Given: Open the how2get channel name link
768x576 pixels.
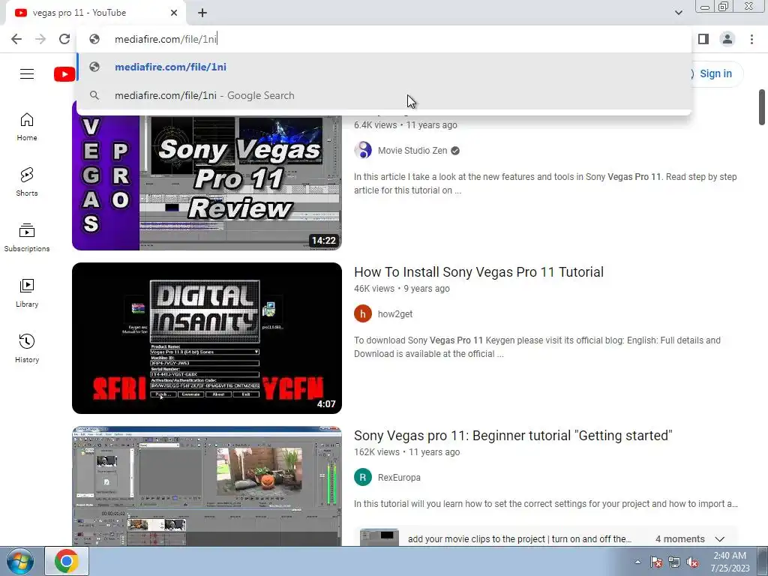Looking at the screenshot, I should (x=394, y=314).
